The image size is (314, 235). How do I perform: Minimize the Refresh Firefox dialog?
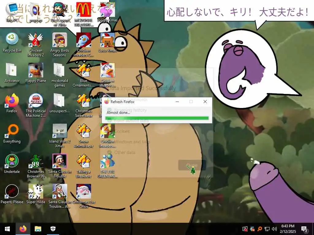pyautogui.click(x=177, y=102)
